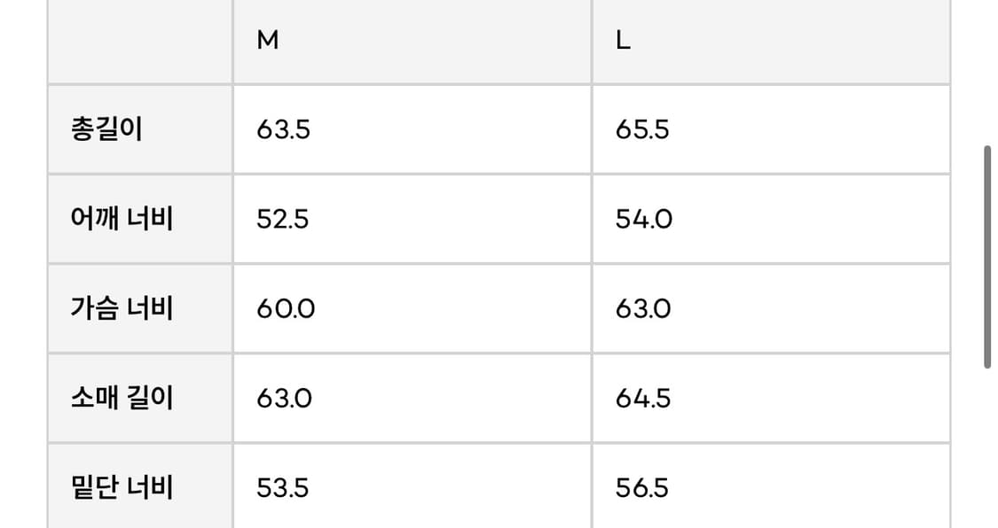This screenshot has height=528, width=998.
Task: Click the empty top-left header cell
Action: click(140, 42)
